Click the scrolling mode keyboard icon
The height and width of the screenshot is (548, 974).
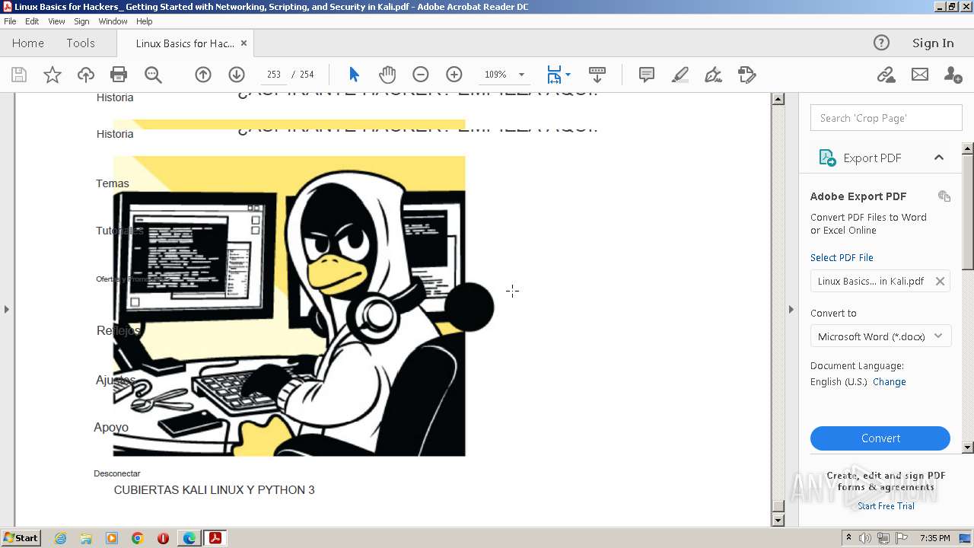(x=597, y=75)
